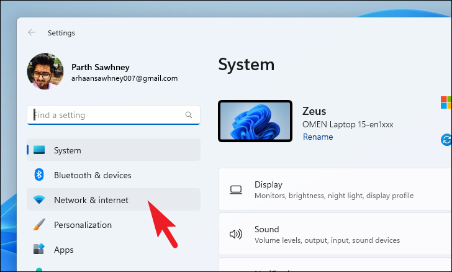
Task: Open Display settings for monitors and brightness
Action: point(335,189)
